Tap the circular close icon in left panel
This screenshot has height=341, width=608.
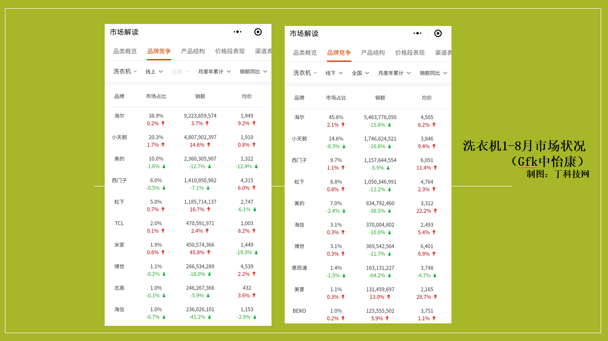pyautogui.click(x=258, y=32)
